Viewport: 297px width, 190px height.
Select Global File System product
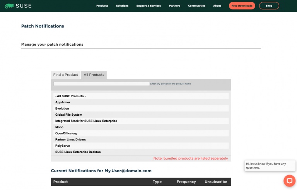point(68,115)
